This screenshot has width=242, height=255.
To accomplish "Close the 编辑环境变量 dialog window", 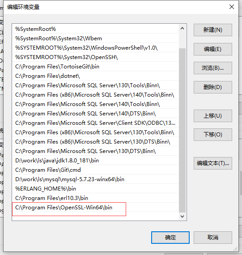I will point(232,7).
